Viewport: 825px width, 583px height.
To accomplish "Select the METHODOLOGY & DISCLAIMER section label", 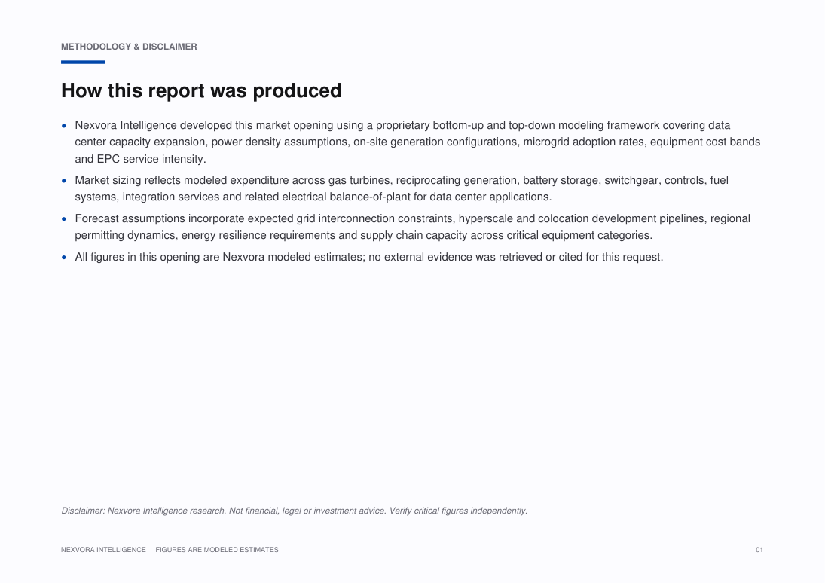I will click(x=129, y=47).
